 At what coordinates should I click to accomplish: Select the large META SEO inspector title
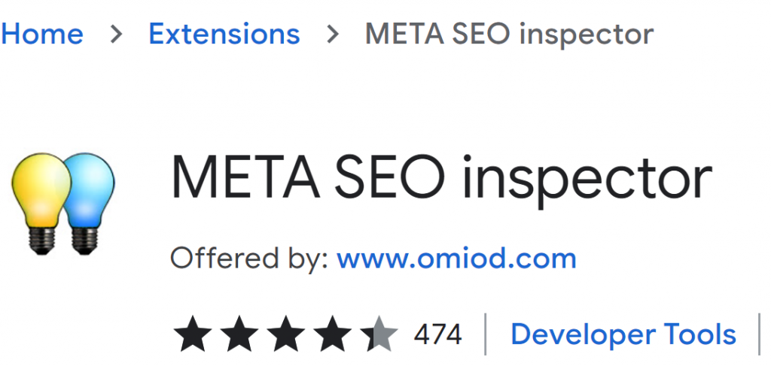[x=441, y=177]
